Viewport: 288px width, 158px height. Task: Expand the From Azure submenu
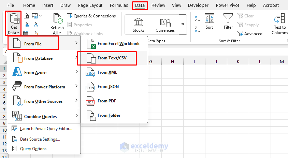(x=44, y=72)
